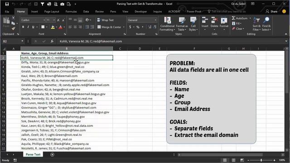This screenshot has width=290, height=163.
Task: Pick the yellow fill color swatch
Action: [53, 27]
